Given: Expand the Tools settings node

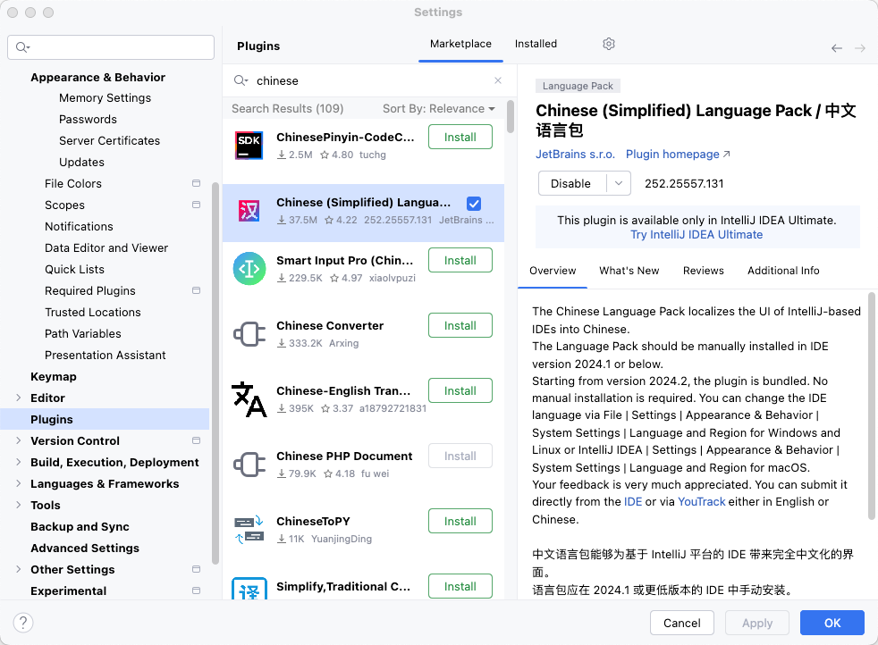Looking at the screenshot, I should point(19,505).
